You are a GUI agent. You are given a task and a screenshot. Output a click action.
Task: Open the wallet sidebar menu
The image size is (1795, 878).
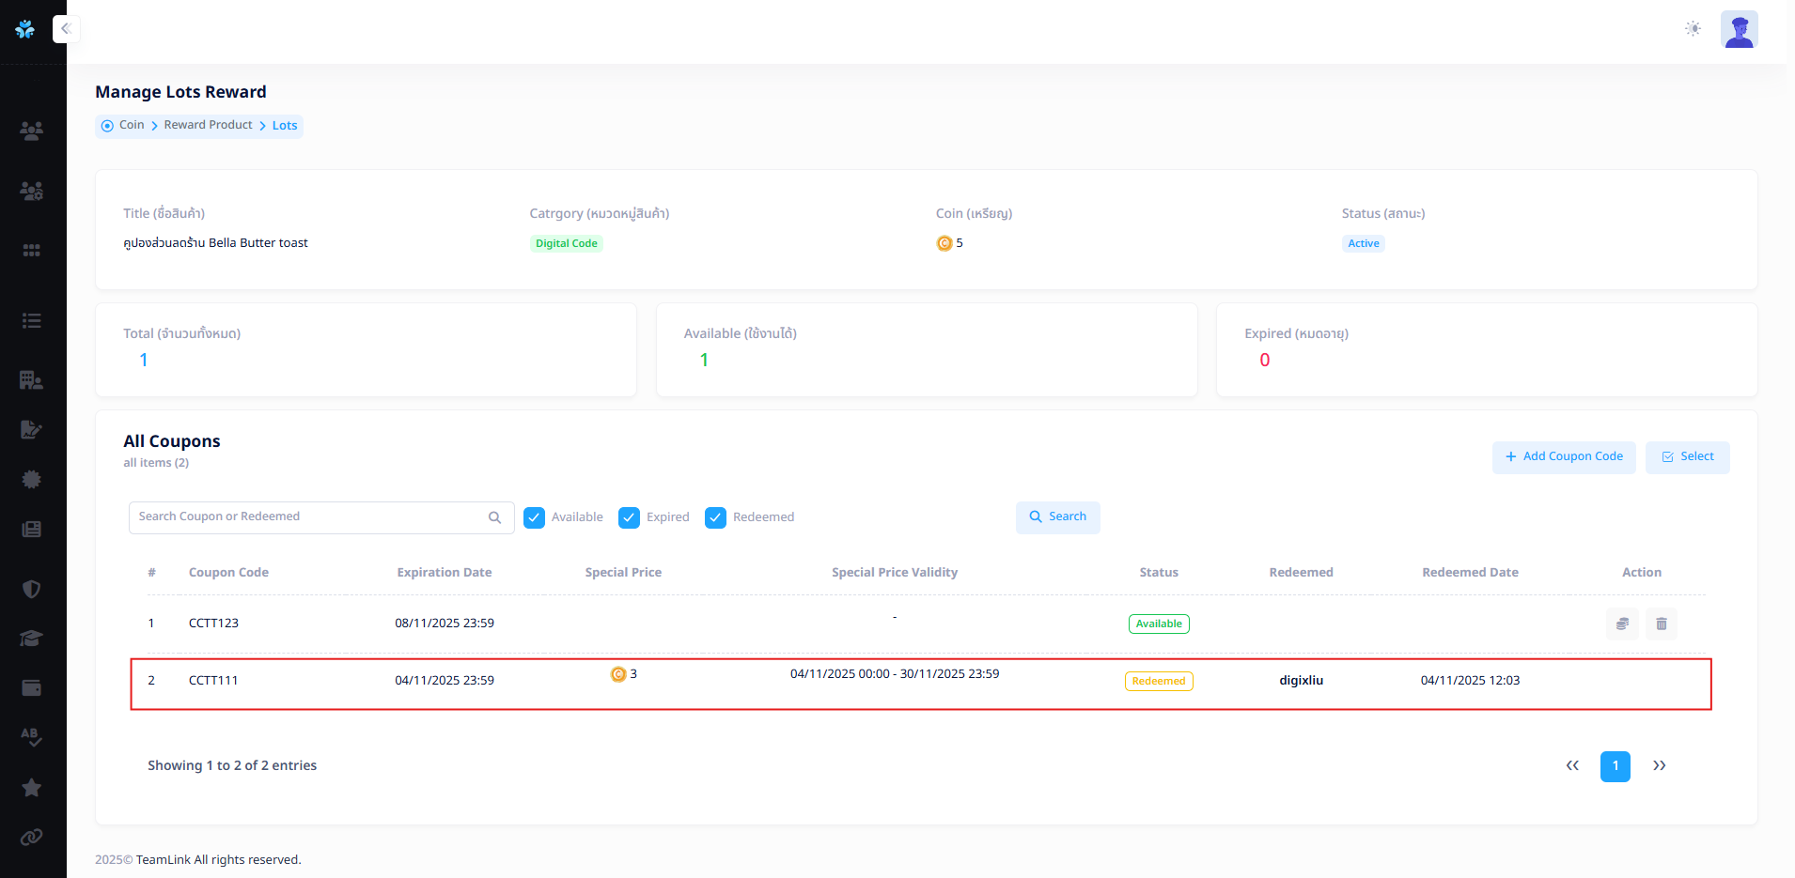[31, 688]
